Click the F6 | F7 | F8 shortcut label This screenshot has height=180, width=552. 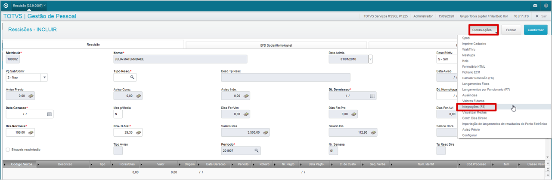[521, 16]
